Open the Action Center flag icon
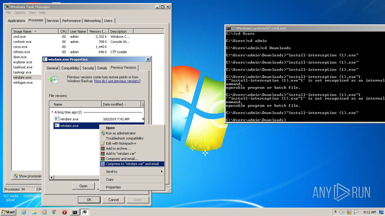 356,212
